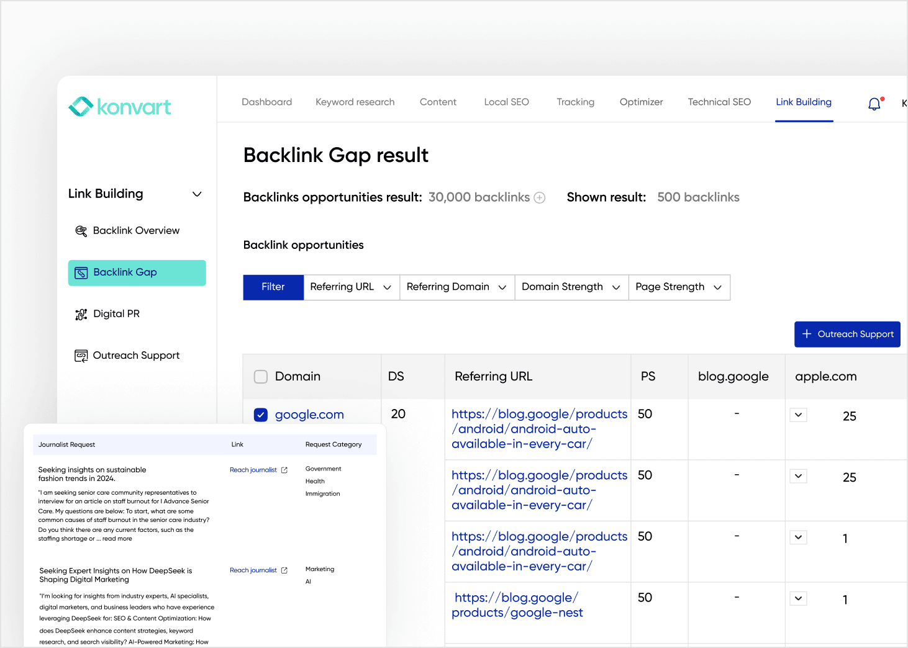Toggle the select-all checkbox in Domain header
The width and height of the screenshot is (908, 648).
[260, 376]
